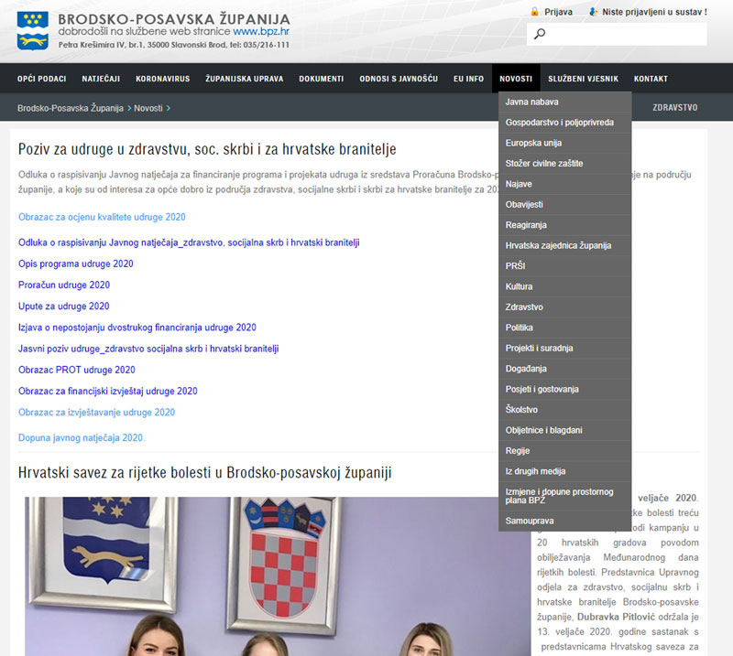
Task: Expand the Odnosi s javnošću menu
Action: [398, 79]
